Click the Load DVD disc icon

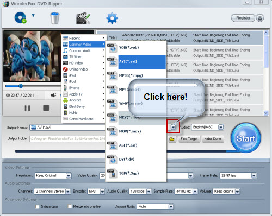[x=20, y=18]
